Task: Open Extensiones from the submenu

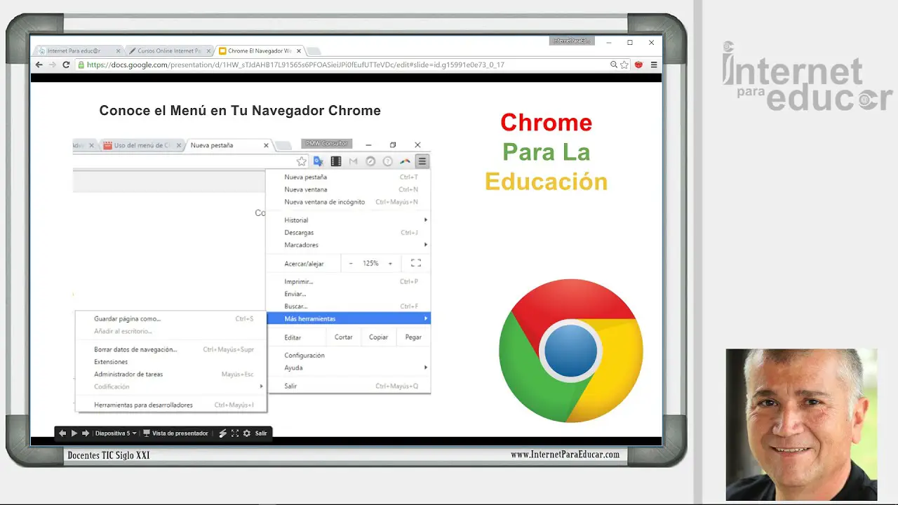Action: (170, 362)
